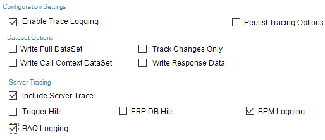Turn on Write Call Context DataSet checkbox
Viewport: 325px width, 140px height.
pos(13,63)
